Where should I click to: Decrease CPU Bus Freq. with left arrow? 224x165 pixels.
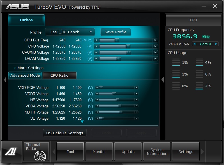[96, 40]
